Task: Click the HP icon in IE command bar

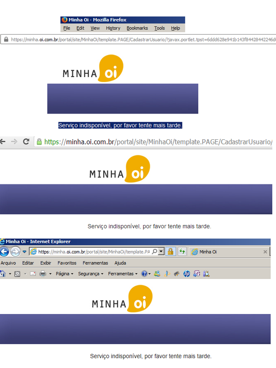Action: (x=187, y=273)
